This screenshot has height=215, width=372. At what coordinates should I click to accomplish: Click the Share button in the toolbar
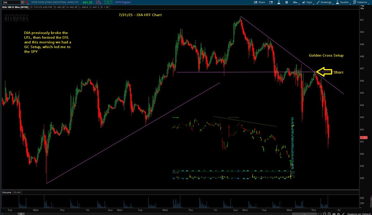(x=259, y=2)
